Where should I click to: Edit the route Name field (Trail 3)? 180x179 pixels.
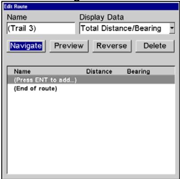click(41, 28)
